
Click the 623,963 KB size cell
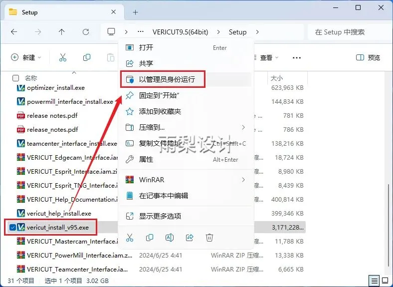click(x=287, y=88)
